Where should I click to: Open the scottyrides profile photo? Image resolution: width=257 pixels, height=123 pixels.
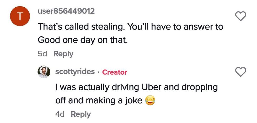(x=44, y=72)
